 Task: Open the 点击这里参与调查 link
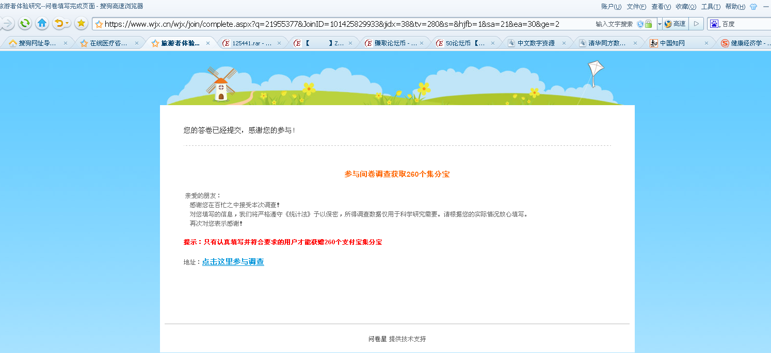click(x=233, y=262)
